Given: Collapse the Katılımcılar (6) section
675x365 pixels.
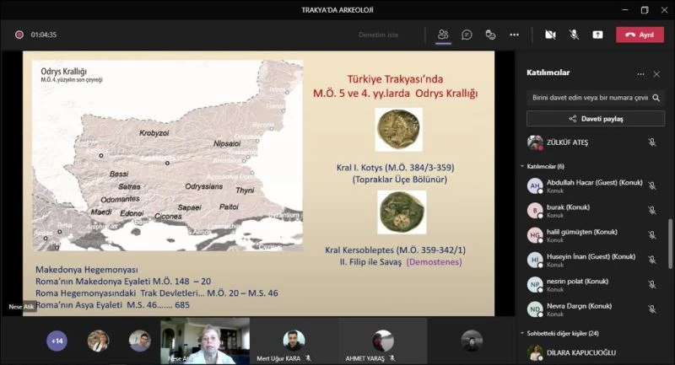Looking at the screenshot, I should click(522, 166).
